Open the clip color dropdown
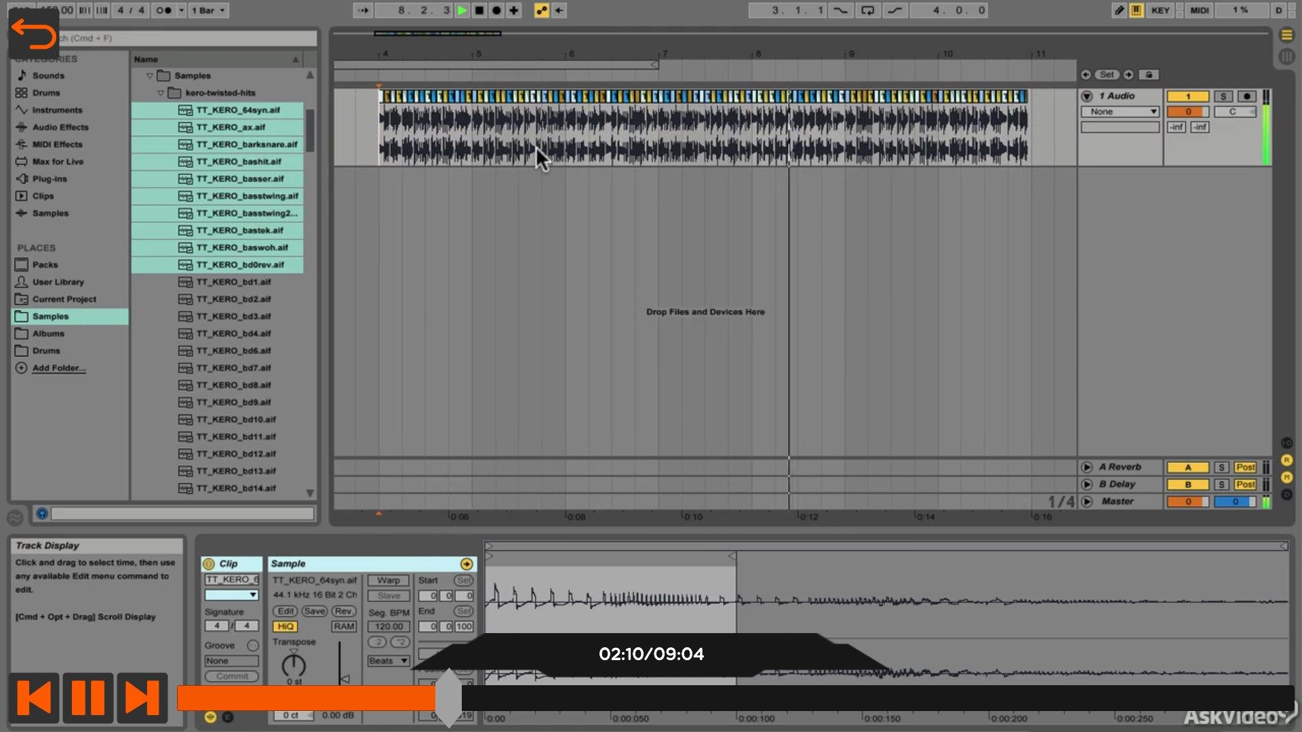This screenshot has width=1302, height=732. coord(231,595)
